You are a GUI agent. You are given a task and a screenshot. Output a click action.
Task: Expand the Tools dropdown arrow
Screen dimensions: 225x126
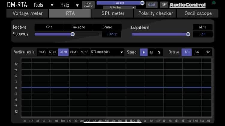click(52, 6)
